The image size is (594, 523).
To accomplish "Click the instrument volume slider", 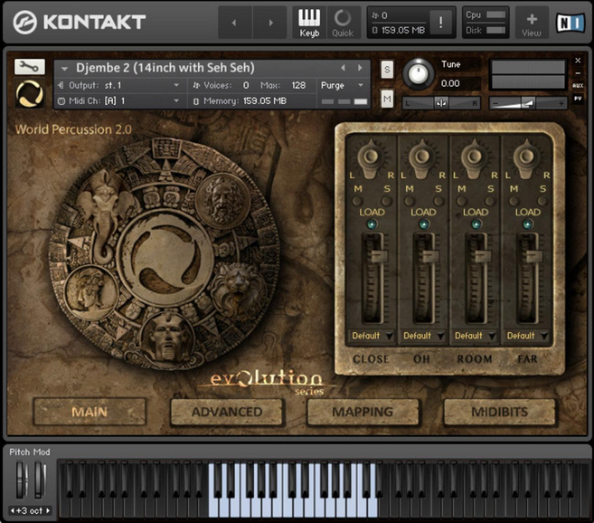I will coord(528,103).
